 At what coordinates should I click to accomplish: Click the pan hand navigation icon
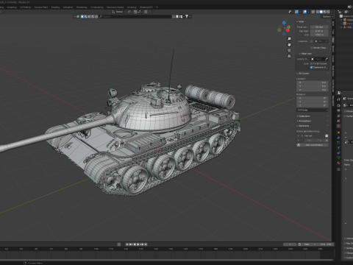click(289, 45)
